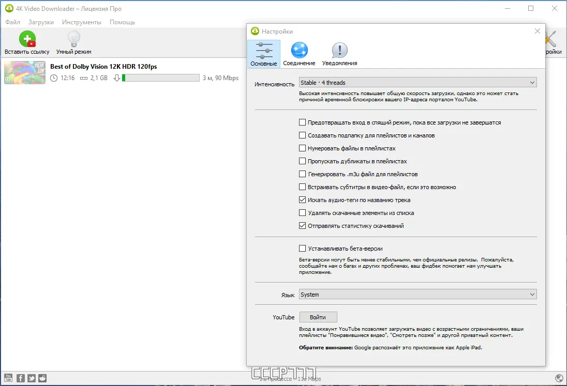Viewport: 567px width, 386px height.
Task: Click the 2,1 GB file size text
Action: 99,78
